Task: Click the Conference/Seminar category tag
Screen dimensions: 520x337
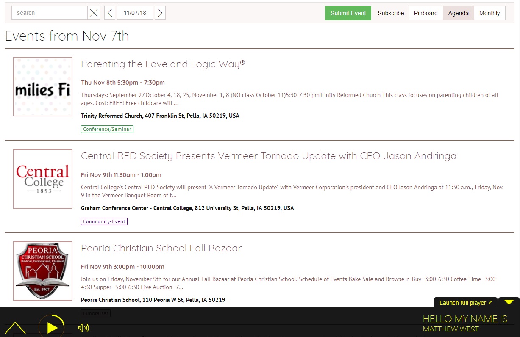Action: (x=107, y=129)
